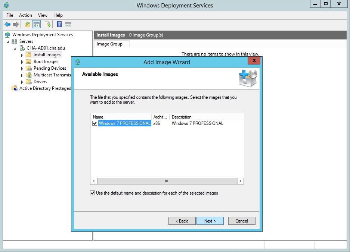Click the Add Image Wizard title bar icon
Screen dimensions: 350x252
click(78, 62)
